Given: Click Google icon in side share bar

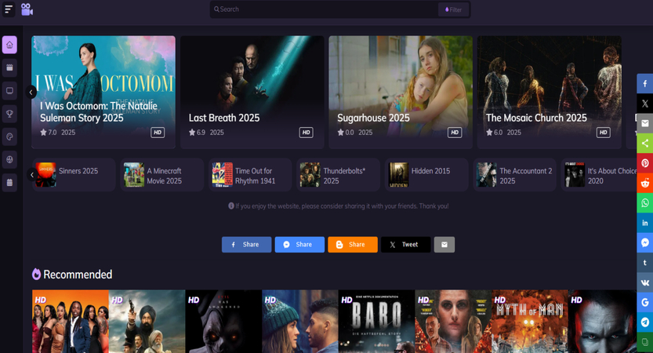Looking at the screenshot, I should [x=644, y=302].
